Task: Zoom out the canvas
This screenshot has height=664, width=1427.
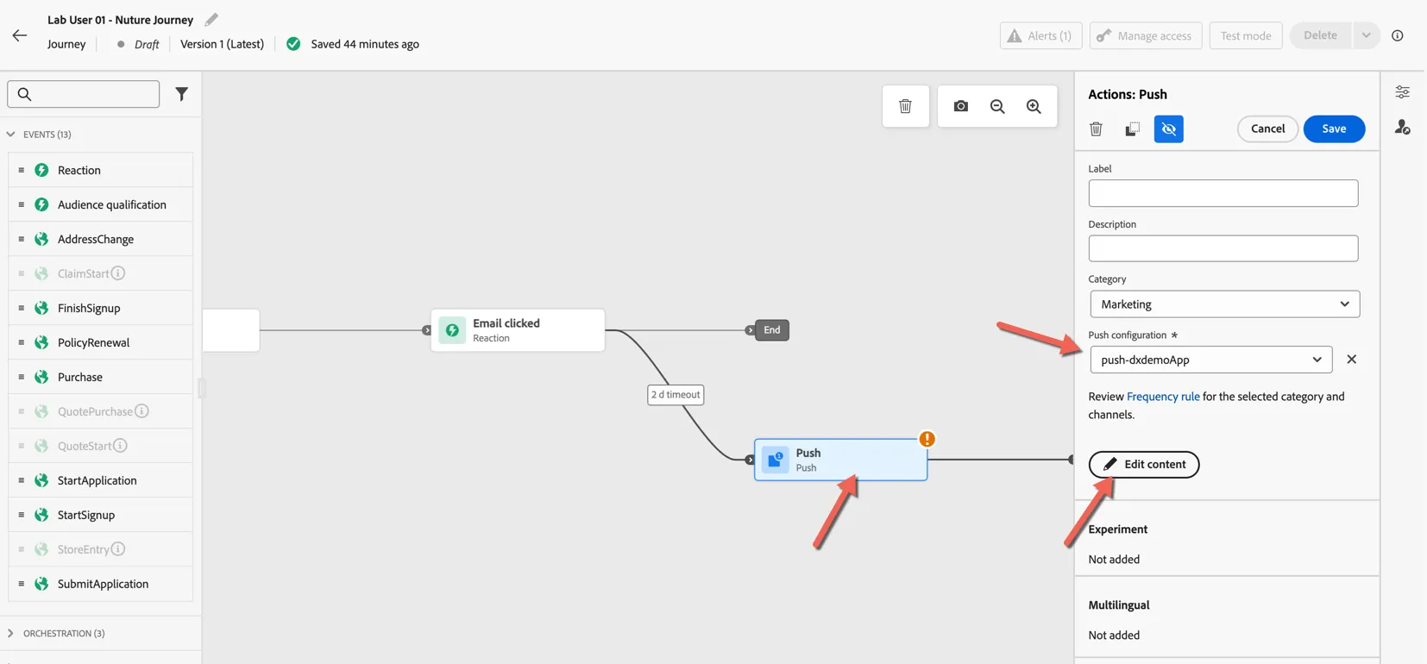Action: point(997,106)
